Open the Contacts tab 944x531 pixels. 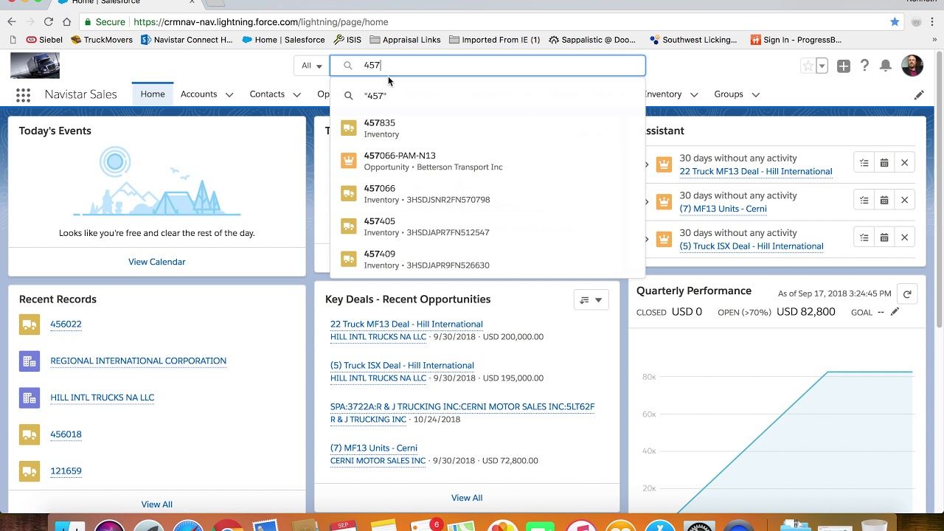[267, 94]
